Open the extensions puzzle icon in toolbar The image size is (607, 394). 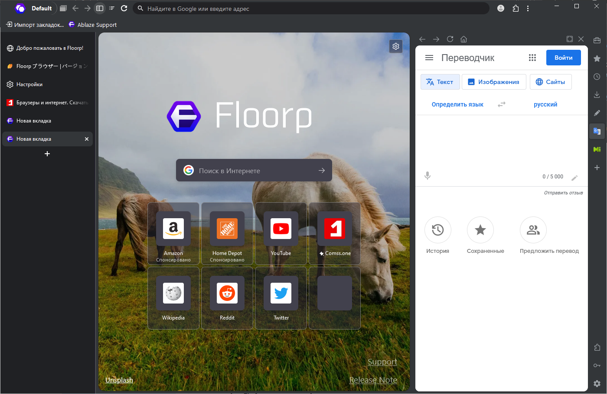[x=516, y=8]
